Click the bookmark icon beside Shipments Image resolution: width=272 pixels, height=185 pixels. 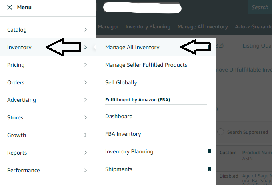pyautogui.click(x=209, y=169)
